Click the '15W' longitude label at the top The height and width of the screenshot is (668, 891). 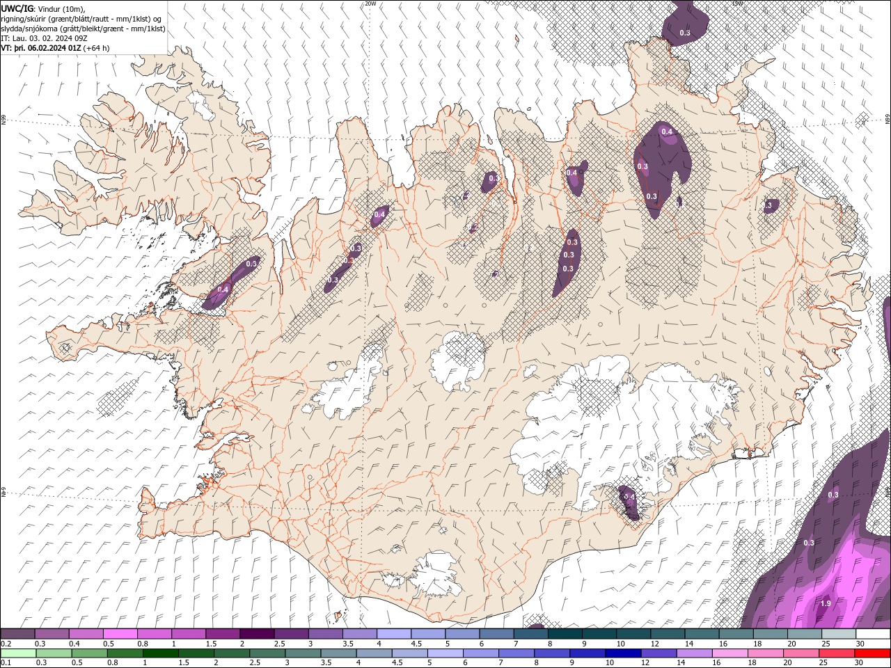click(737, 3)
